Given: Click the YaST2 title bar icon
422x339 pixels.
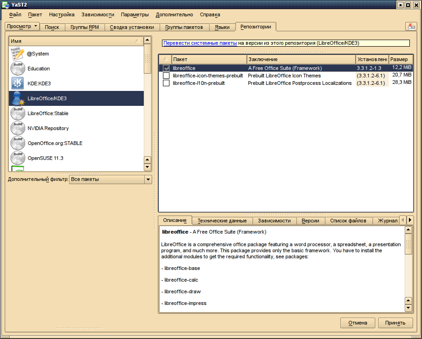Looking at the screenshot, I should coord(6,5).
